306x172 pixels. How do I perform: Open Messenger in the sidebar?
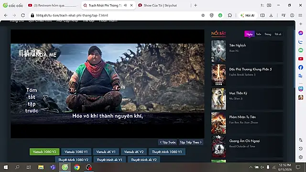301,33
